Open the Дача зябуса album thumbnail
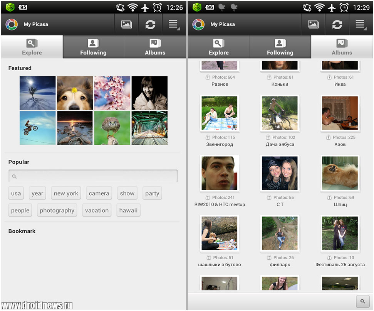 (x=280, y=113)
